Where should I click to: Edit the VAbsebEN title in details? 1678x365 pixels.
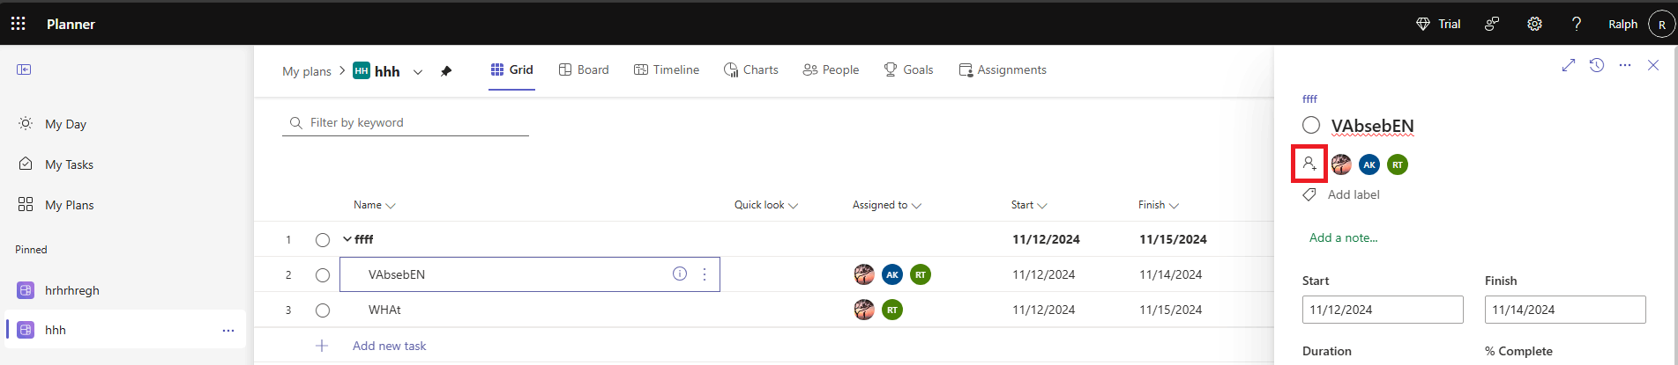click(1372, 127)
